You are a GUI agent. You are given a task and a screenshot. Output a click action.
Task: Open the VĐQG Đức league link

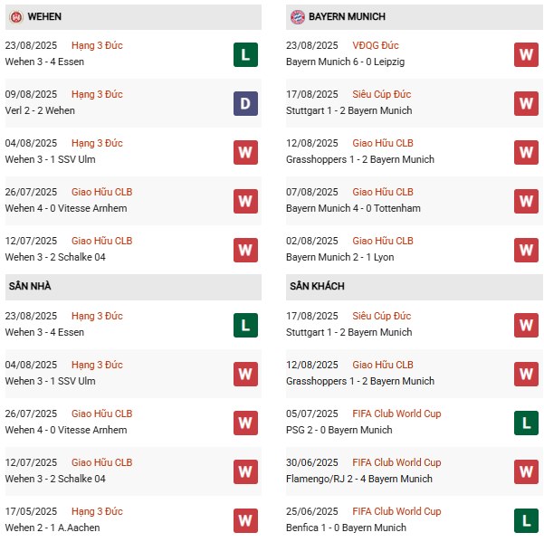376,45
